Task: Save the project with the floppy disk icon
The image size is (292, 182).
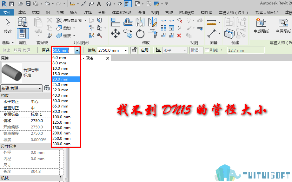Action: (x=28, y=4)
